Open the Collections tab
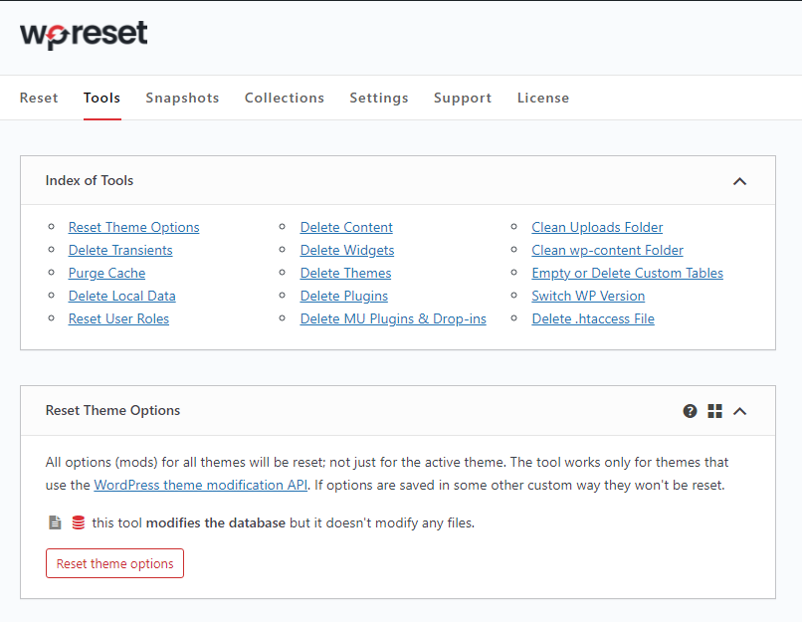 tap(284, 98)
